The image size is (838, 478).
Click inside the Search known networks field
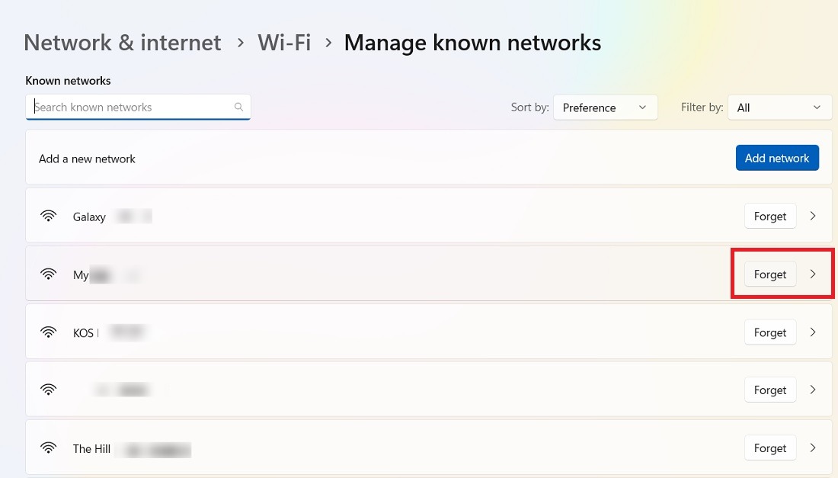130,107
